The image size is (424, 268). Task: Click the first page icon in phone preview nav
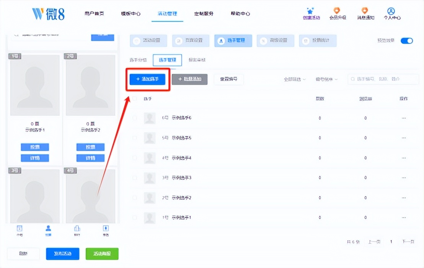(x=20, y=229)
